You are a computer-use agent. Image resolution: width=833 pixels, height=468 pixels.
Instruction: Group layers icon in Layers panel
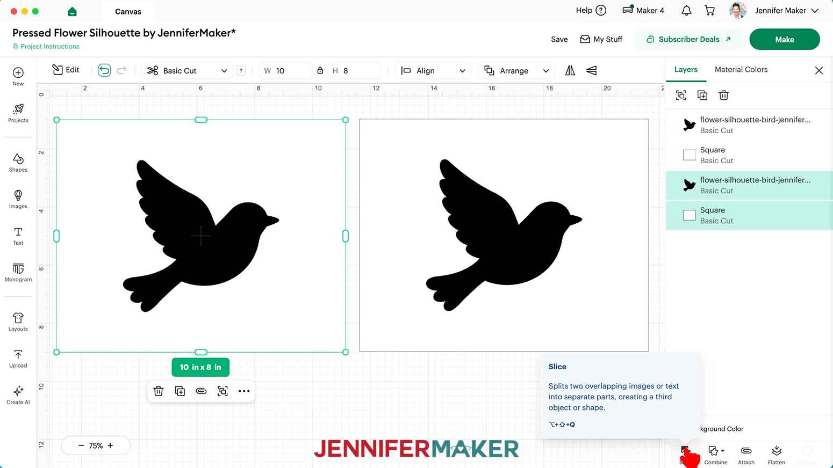tap(681, 95)
